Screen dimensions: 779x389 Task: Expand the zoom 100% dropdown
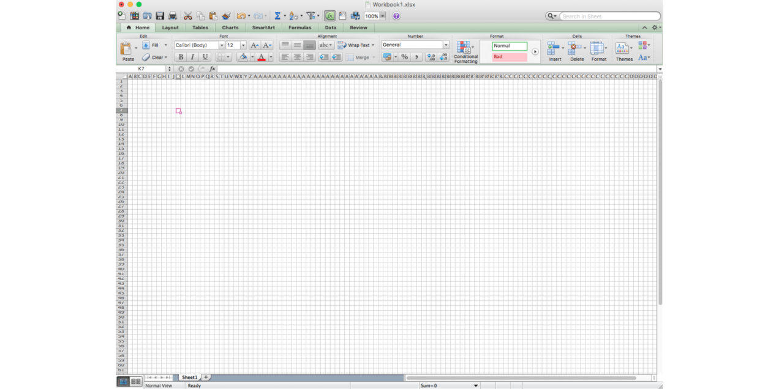coord(383,16)
